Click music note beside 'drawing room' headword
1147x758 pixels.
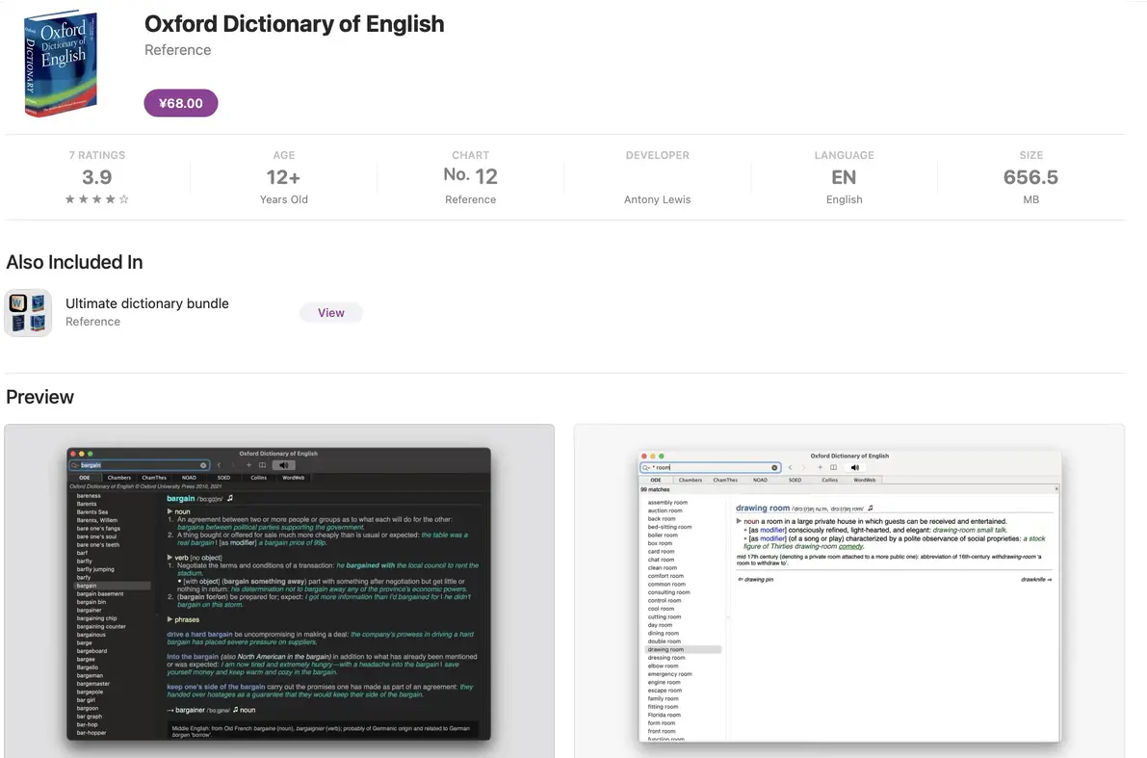click(x=871, y=508)
